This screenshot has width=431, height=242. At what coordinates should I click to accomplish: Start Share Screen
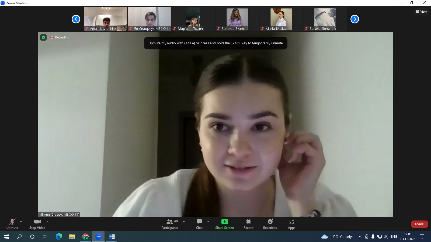(224, 224)
